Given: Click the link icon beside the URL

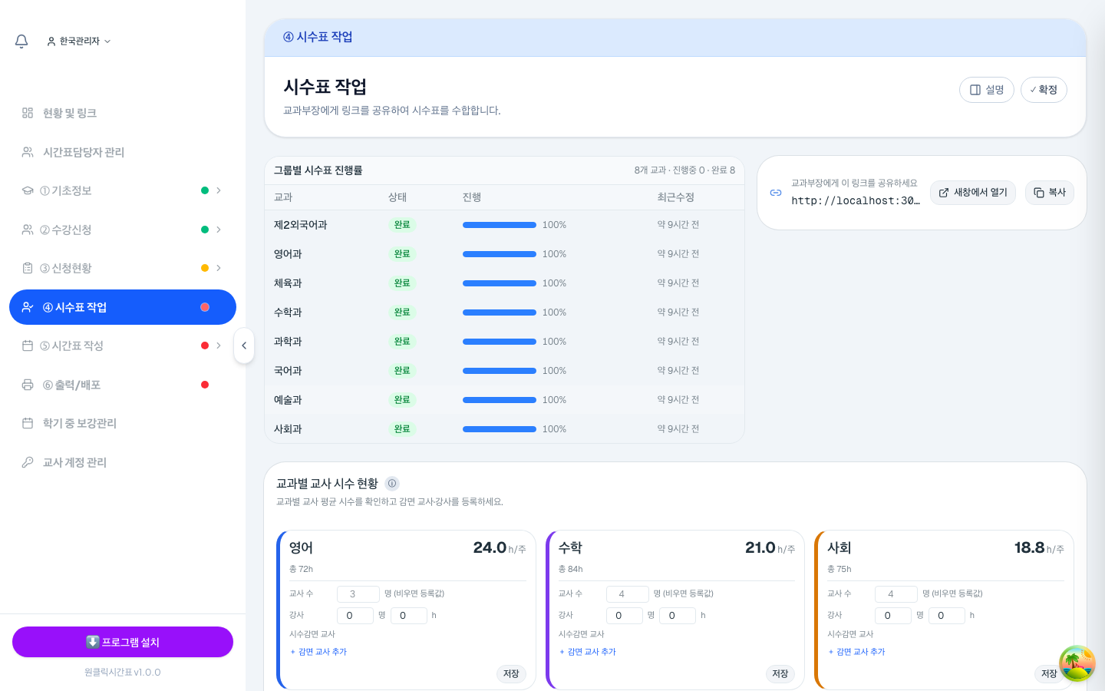Looking at the screenshot, I should 776,193.
